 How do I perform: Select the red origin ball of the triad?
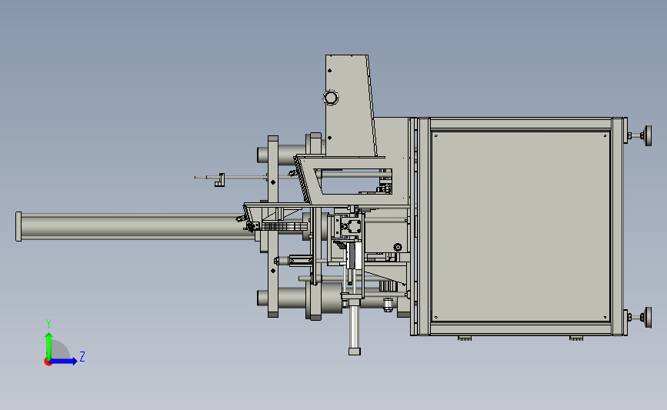click(x=48, y=362)
